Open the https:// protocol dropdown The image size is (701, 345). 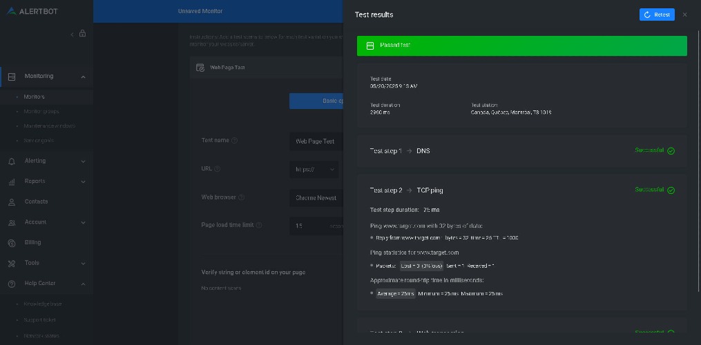click(314, 169)
